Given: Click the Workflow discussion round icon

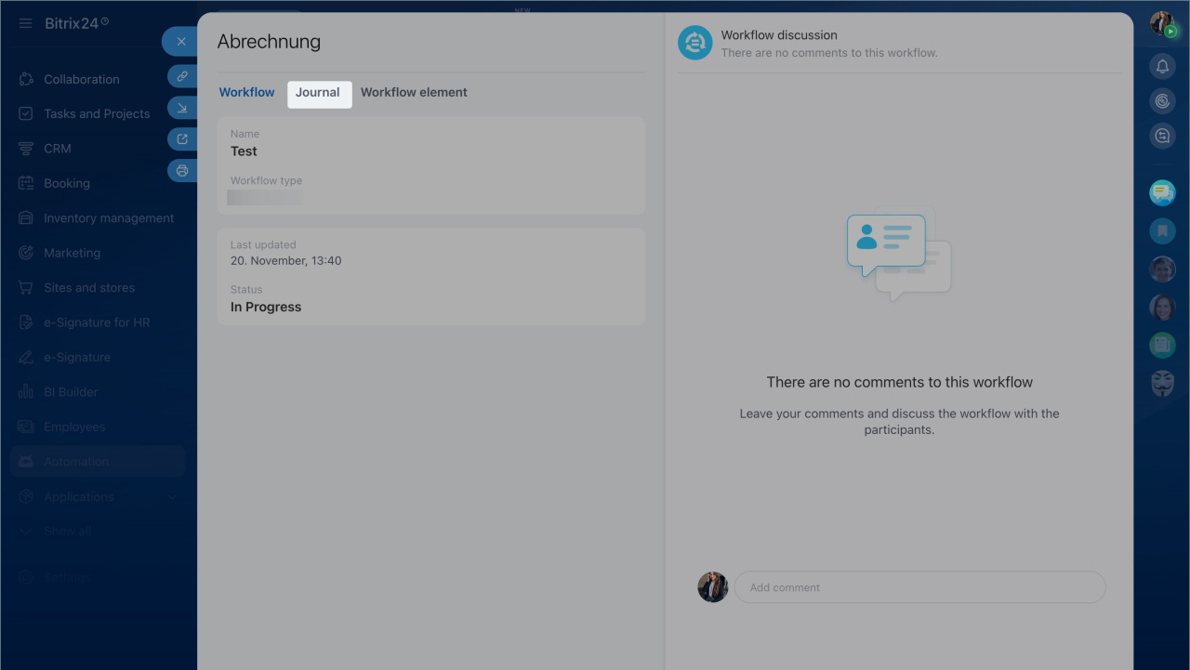Looking at the screenshot, I should click(x=694, y=43).
